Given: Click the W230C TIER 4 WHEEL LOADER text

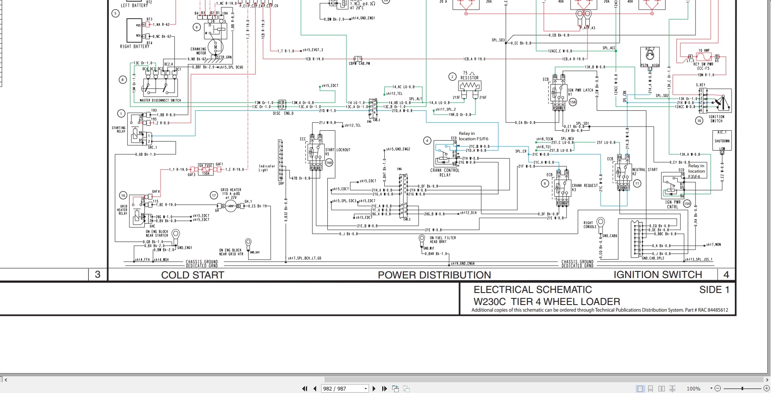Looking at the screenshot, I should (x=547, y=302).
